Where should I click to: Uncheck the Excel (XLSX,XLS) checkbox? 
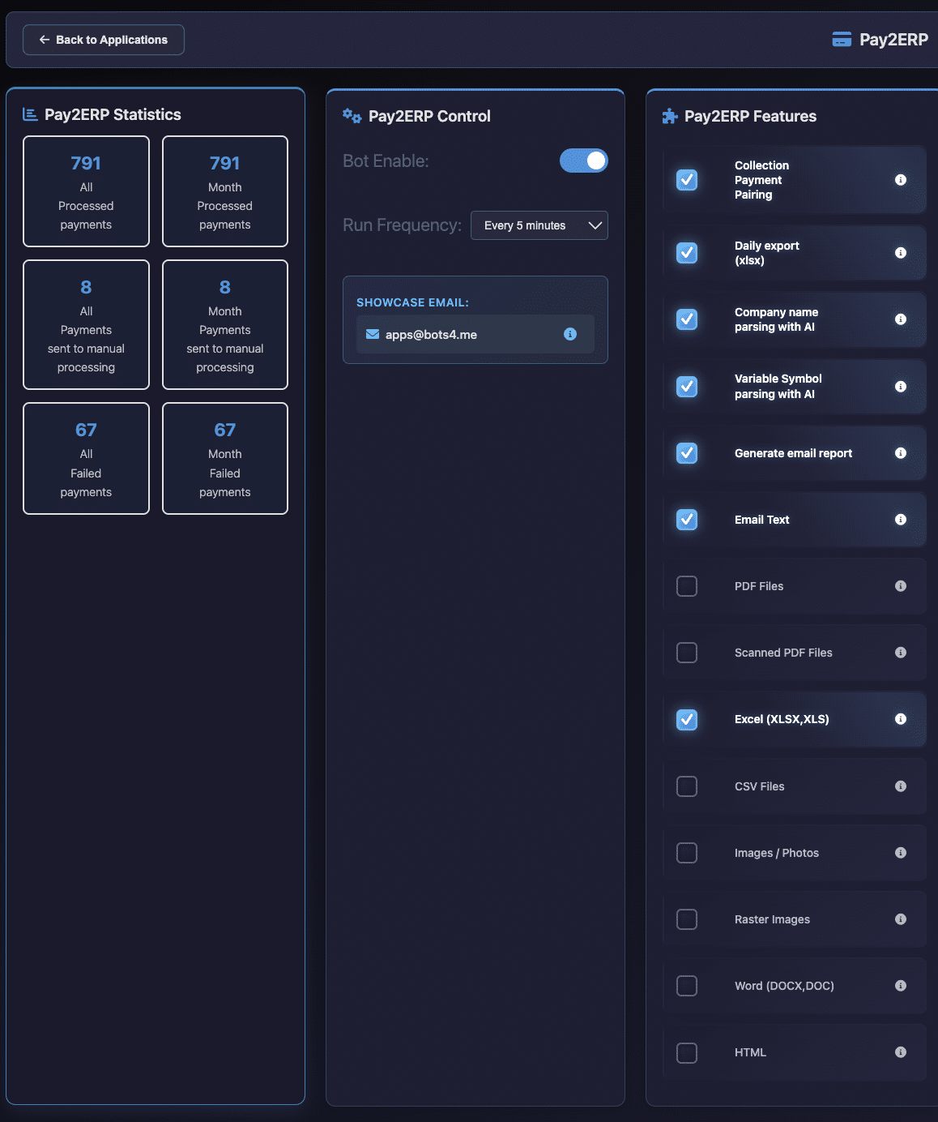(x=687, y=719)
